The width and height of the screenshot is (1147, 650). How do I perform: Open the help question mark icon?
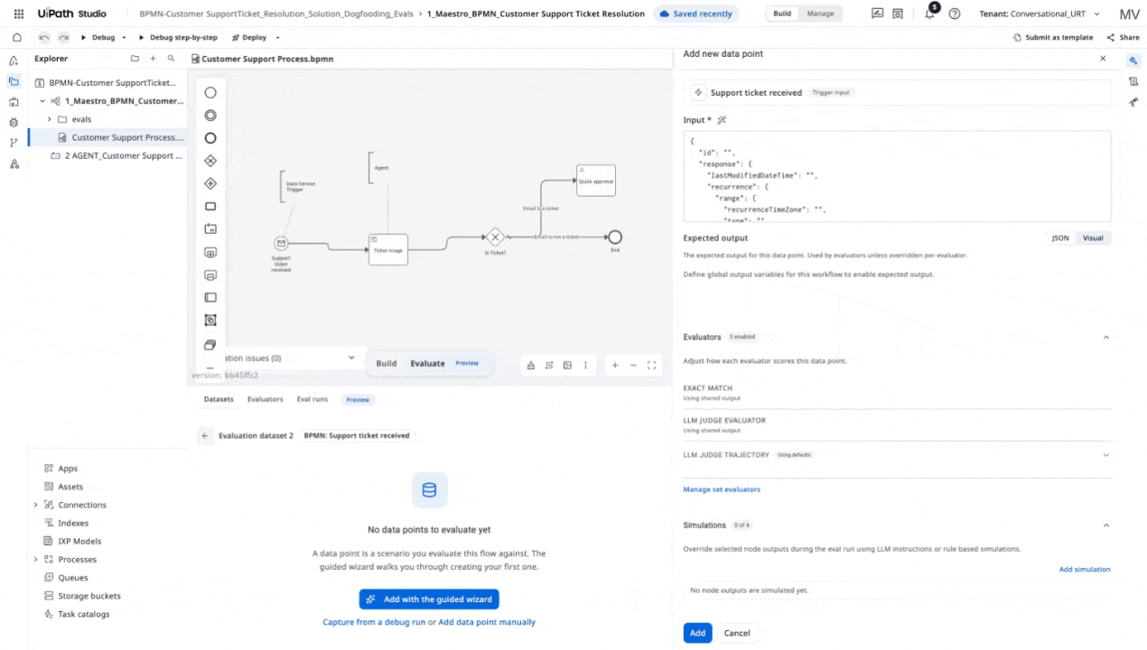point(955,14)
